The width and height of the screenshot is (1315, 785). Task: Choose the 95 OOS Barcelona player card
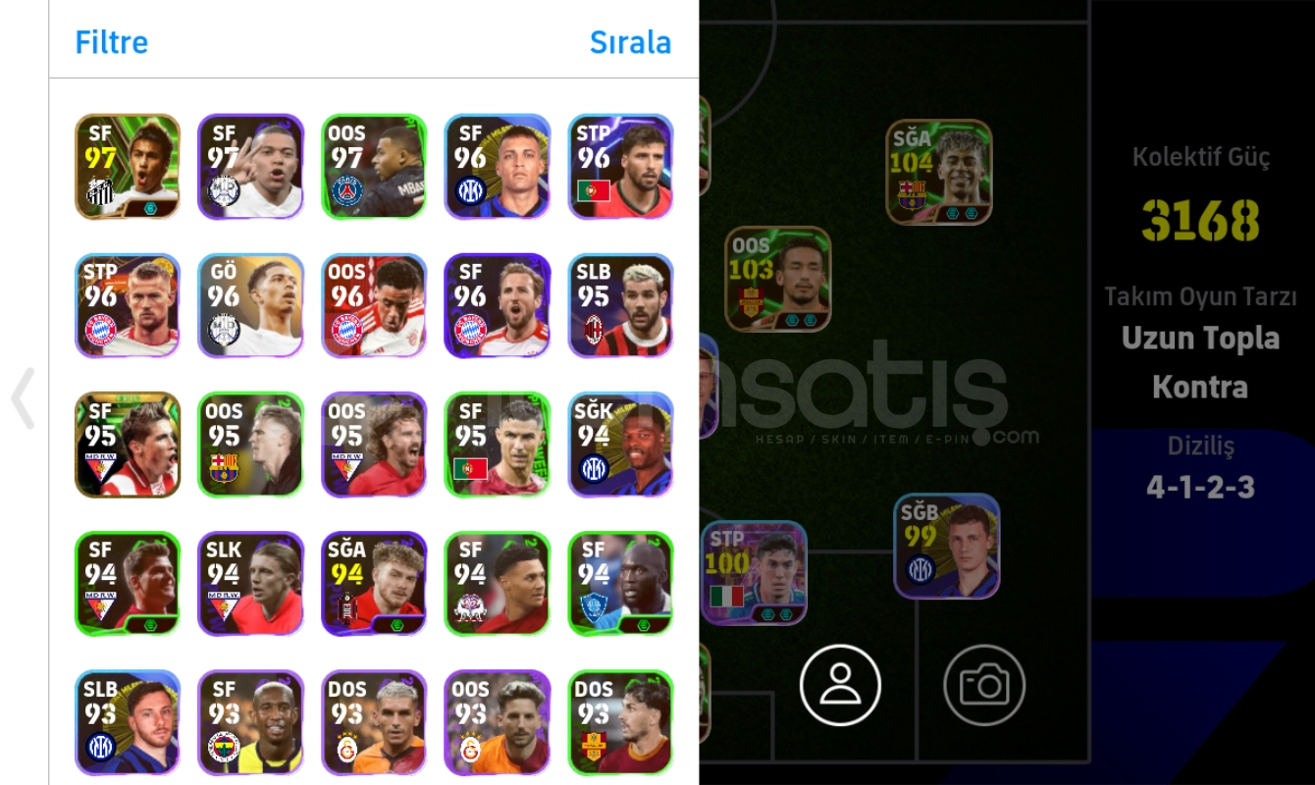pos(251,445)
